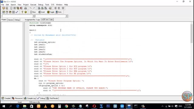
Task: Expand the first class browser combo box
Action: pos(34,16)
